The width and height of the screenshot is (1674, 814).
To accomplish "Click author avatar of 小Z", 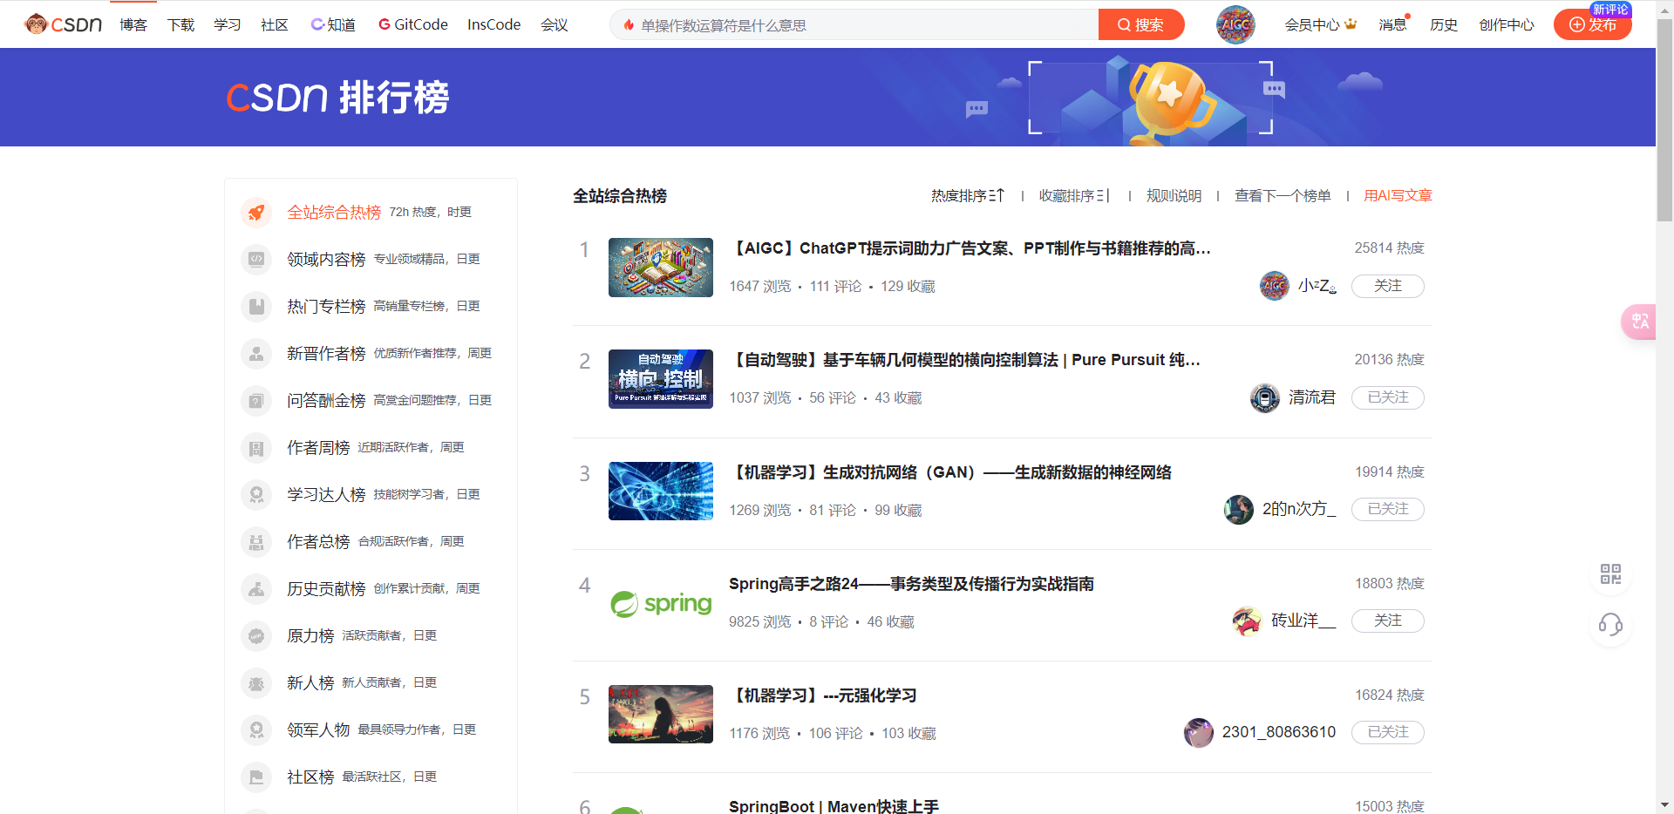I will click(x=1275, y=286).
